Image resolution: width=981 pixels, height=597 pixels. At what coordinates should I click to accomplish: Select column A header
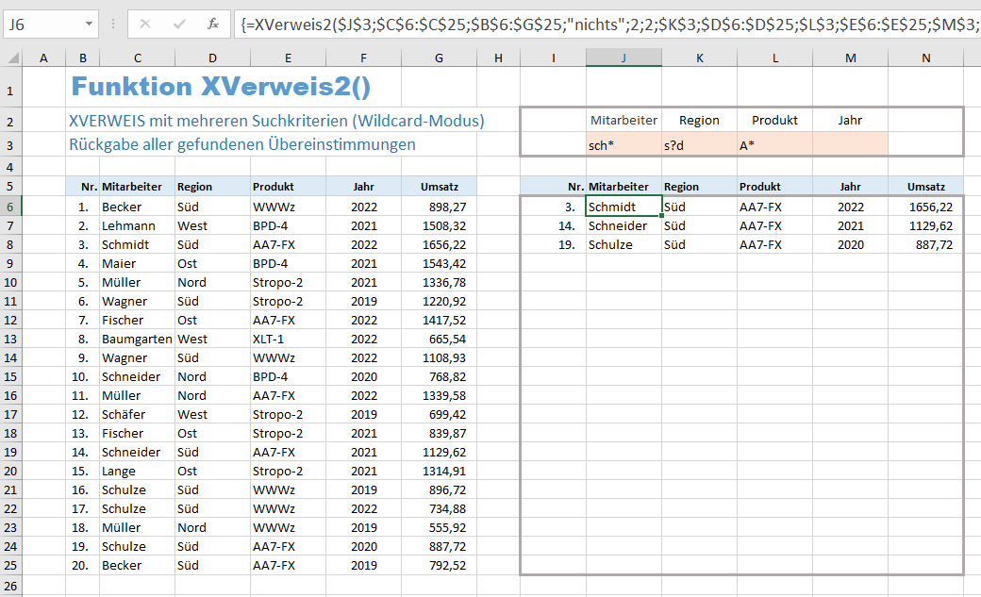pyautogui.click(x=43, y=58)
